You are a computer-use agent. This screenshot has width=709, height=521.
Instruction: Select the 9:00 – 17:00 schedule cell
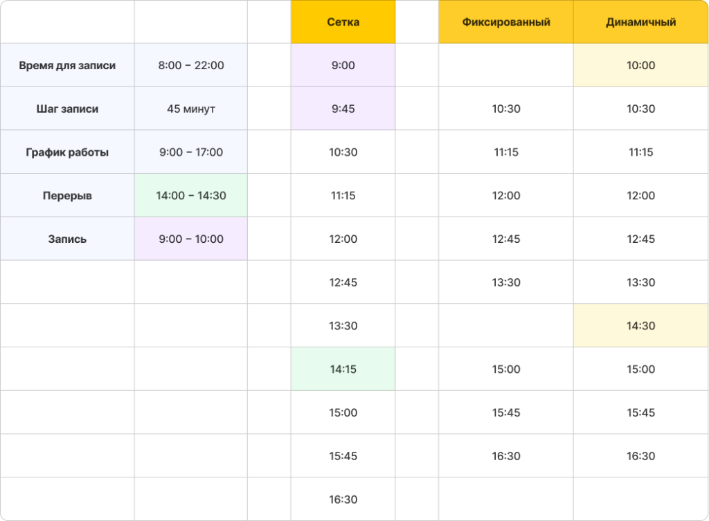(191, 152)
